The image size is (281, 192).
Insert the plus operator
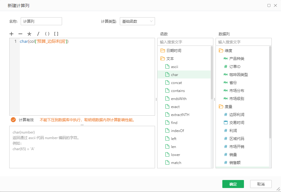tap(11, 34)
